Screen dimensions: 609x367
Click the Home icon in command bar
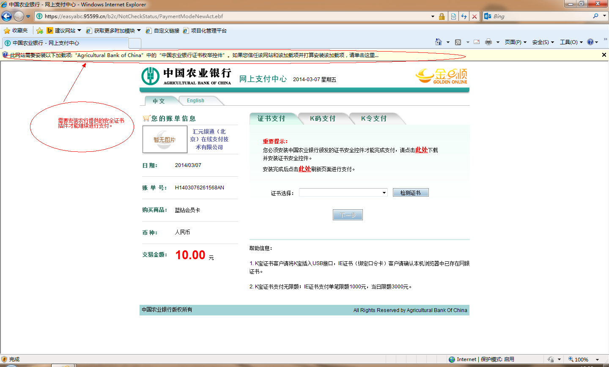coord(439,42)
